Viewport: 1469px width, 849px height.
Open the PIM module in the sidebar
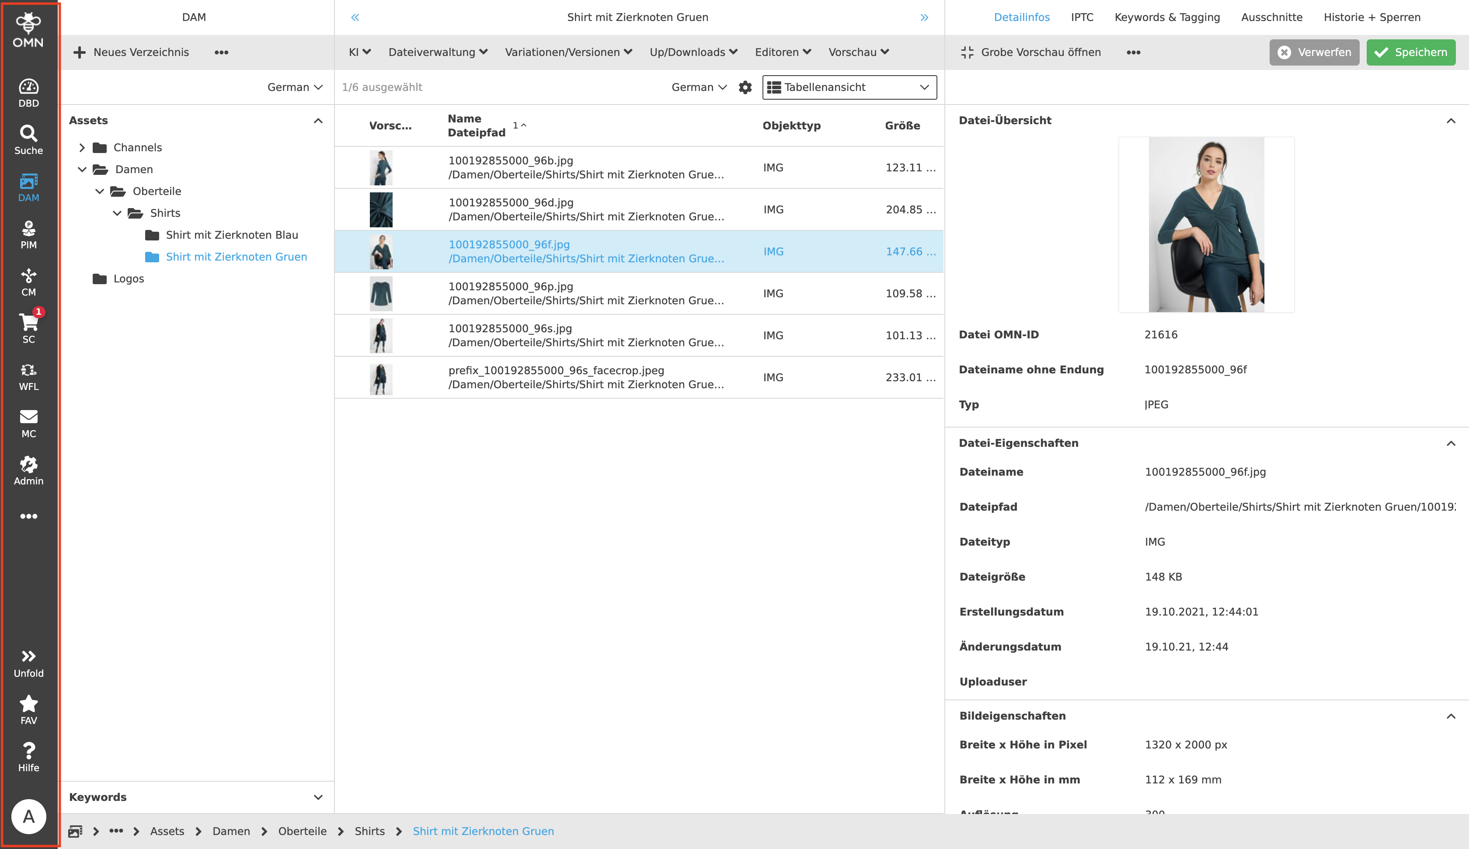click(28, 233)
